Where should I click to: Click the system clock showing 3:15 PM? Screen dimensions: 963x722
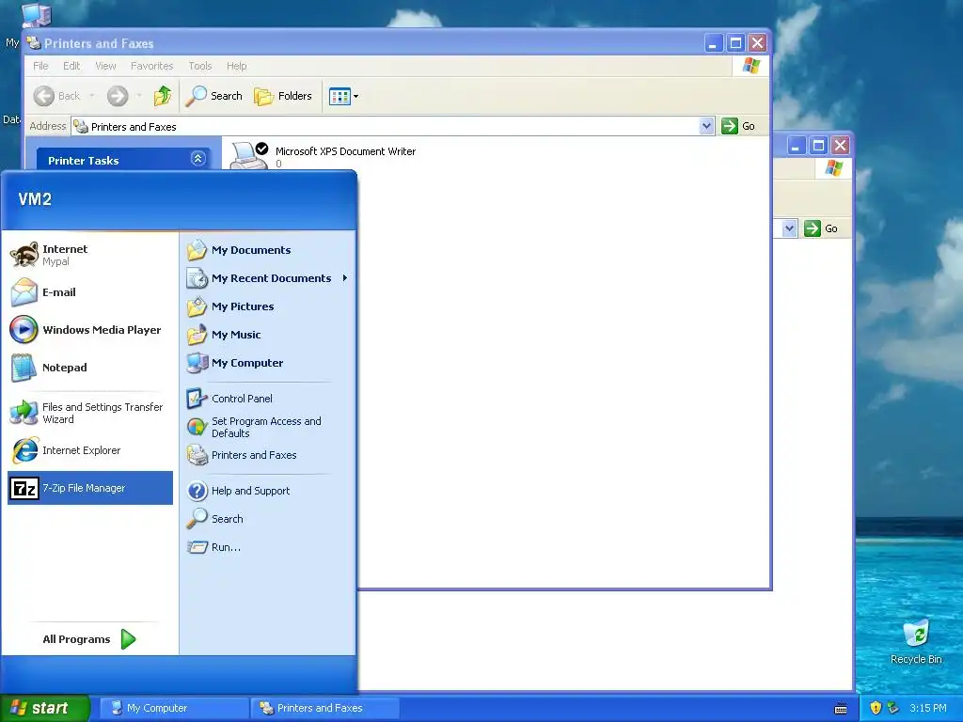928,708
